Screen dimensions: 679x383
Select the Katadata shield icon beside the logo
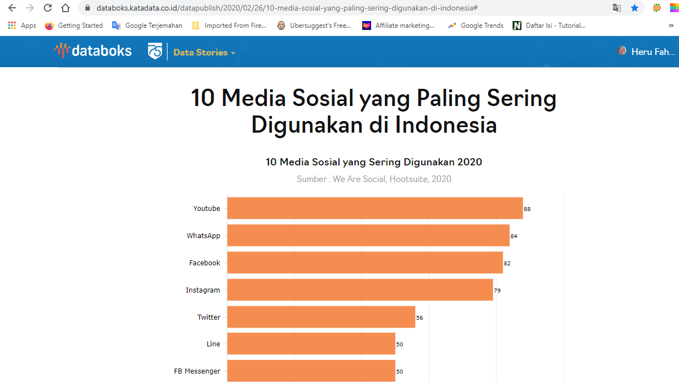pos(154,51)
